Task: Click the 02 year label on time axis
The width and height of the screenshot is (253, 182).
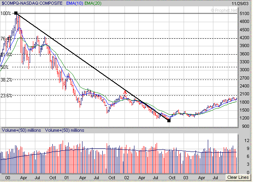Action: click(x=126, y=178)
